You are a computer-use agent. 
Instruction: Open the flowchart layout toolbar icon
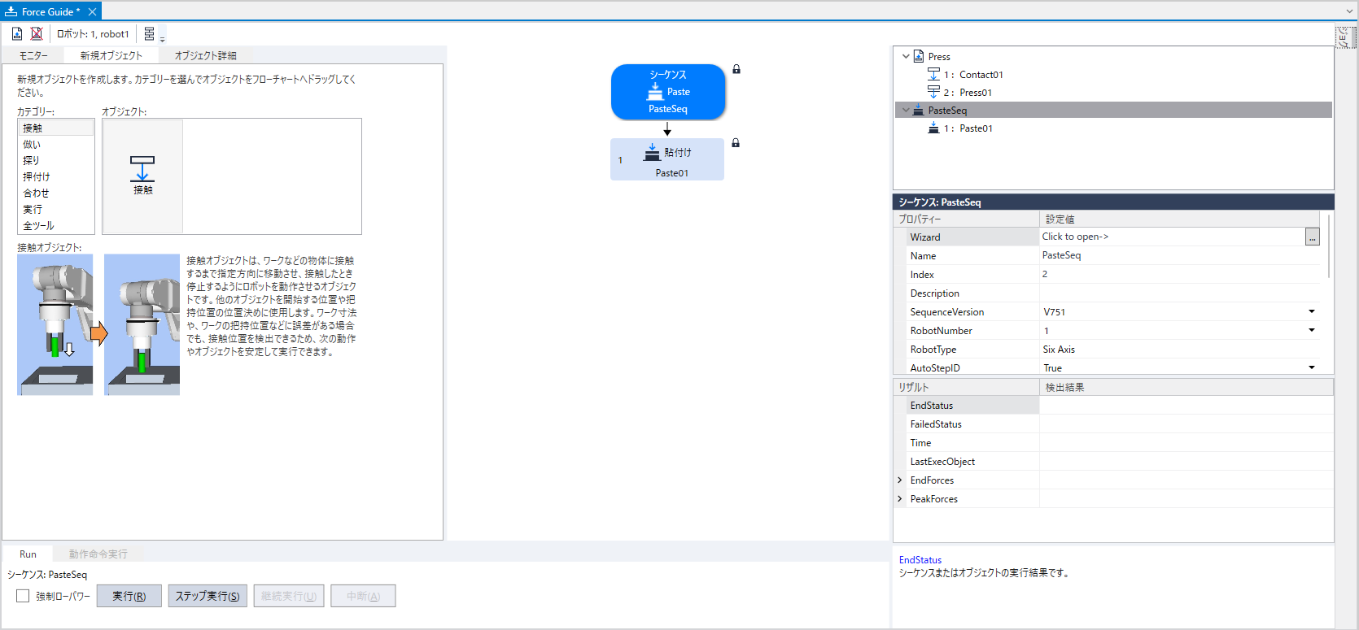[x=150, y=34]
